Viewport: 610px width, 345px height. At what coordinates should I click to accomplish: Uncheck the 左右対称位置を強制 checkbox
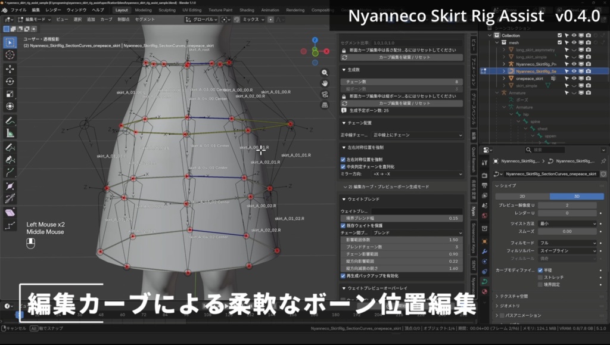(343, 160)
